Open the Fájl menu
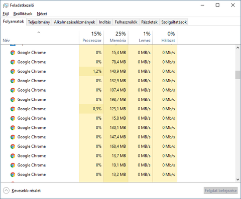This screenshot has height=199, width=241. click(6, 14)
